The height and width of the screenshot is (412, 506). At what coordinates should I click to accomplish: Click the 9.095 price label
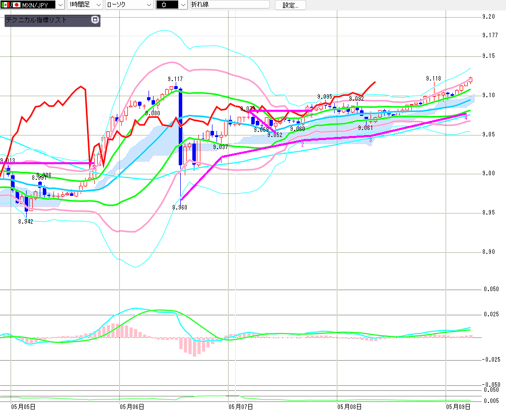pyautogui.click(x=325, y=97)
